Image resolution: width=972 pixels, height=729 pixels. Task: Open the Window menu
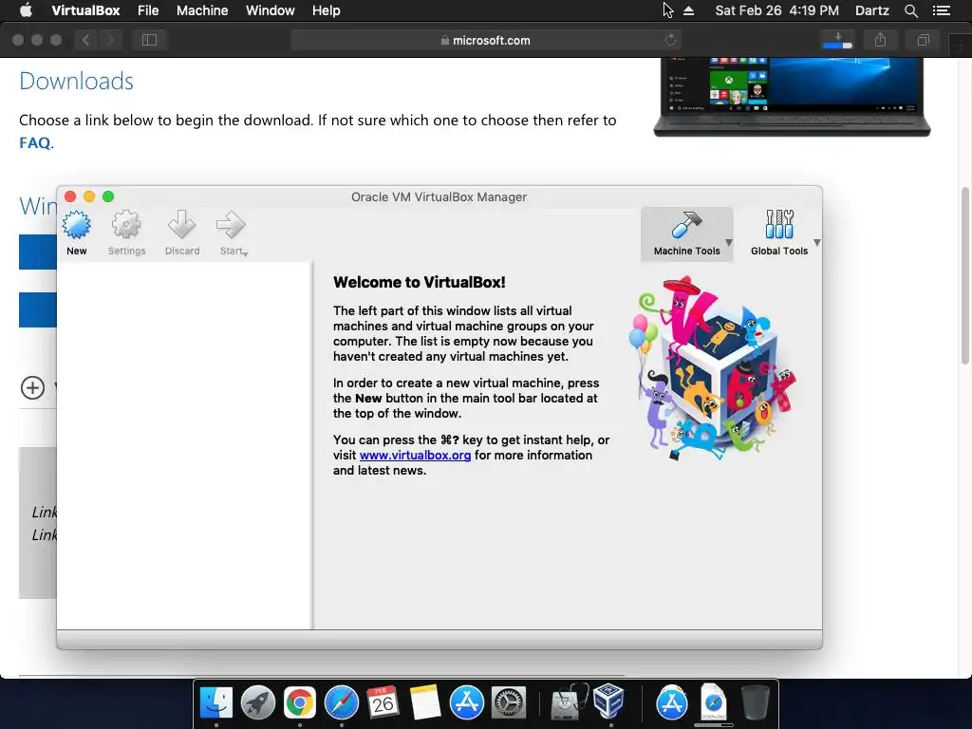pyautogui.click(x=271, y=10)
